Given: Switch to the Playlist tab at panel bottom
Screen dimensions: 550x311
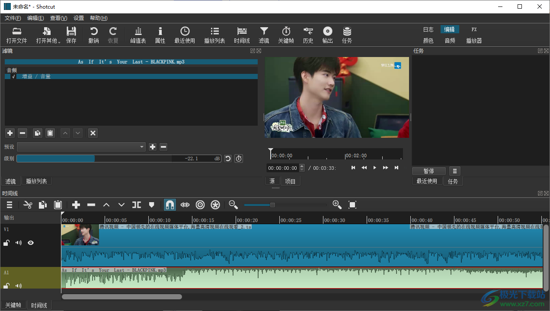Looking at the screenshot, I should coord(36,181).
